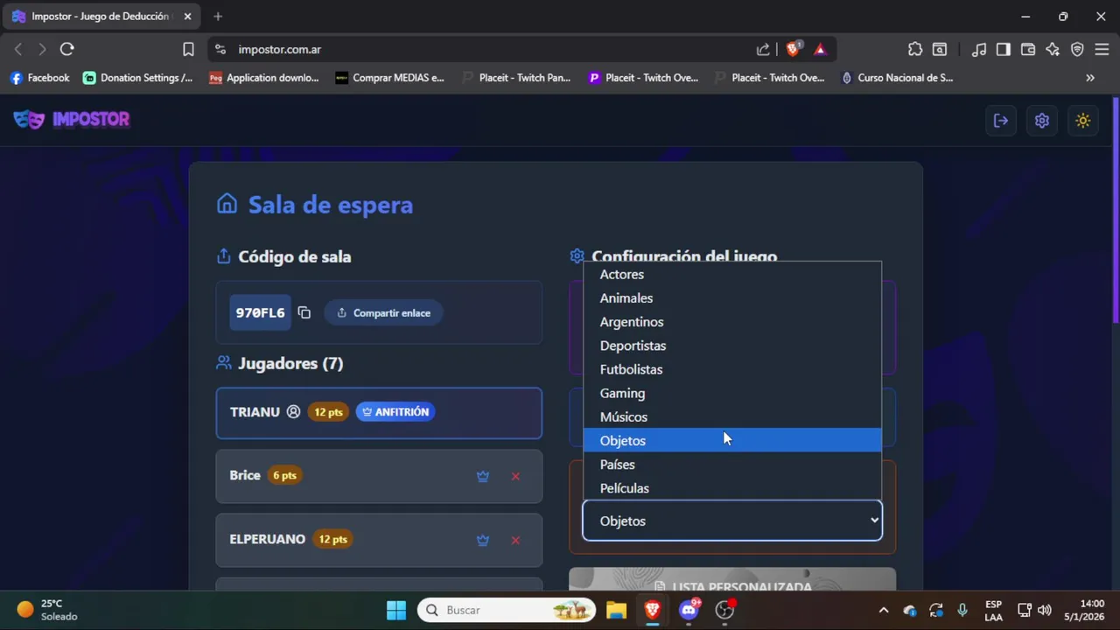Select the Futbolistas option
Image resolution: width=1120 pixels, height=630 pixels.
732,369
